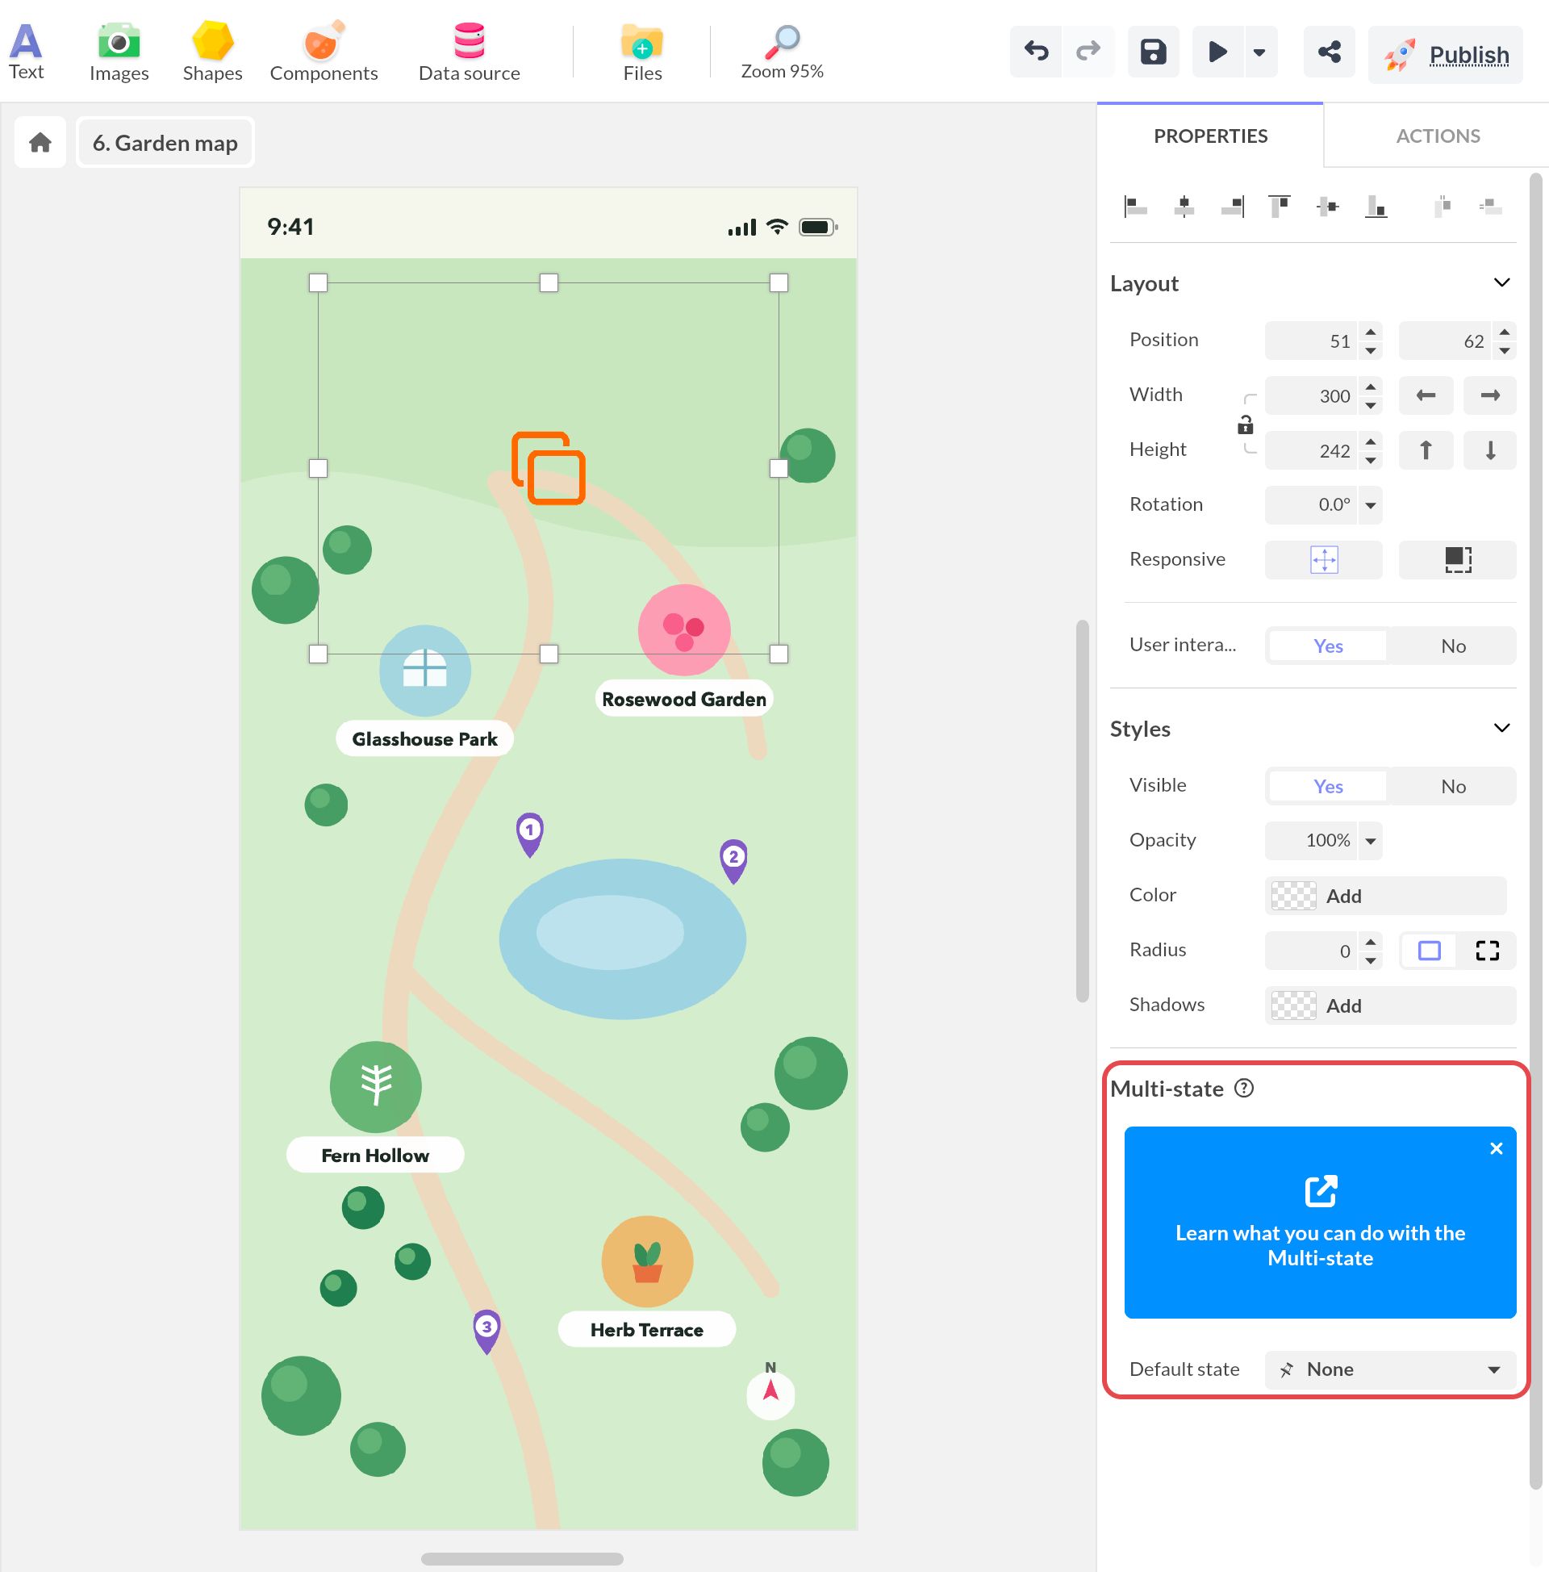
Task: Open the Multi-state learn more banner
Action: 1320,1222
